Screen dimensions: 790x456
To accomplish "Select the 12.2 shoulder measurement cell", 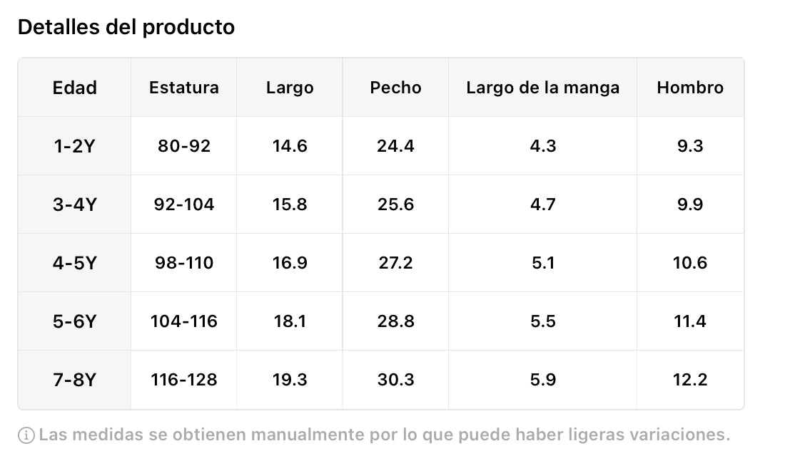I will click(689, 380).
